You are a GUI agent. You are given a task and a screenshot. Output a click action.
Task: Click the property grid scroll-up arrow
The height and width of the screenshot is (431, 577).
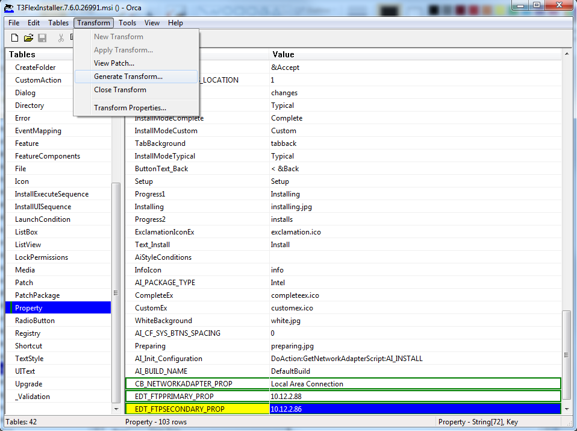(567, 54)
